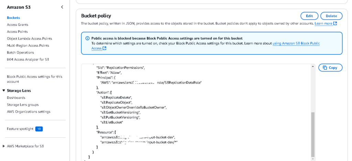Collapse the Amazon S3 sidebar chevron
The width and height of the screenshot is (352, 161).
pyautogui.click(x=62, y=7)
